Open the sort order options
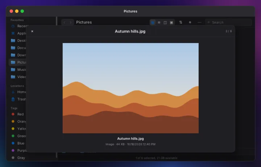 (x=181, y=22)
